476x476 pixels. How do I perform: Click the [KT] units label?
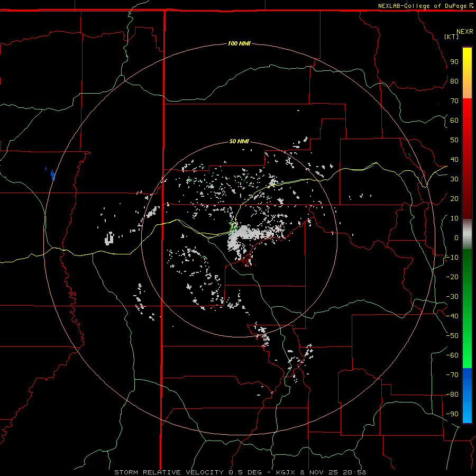[x=452, y=36]
